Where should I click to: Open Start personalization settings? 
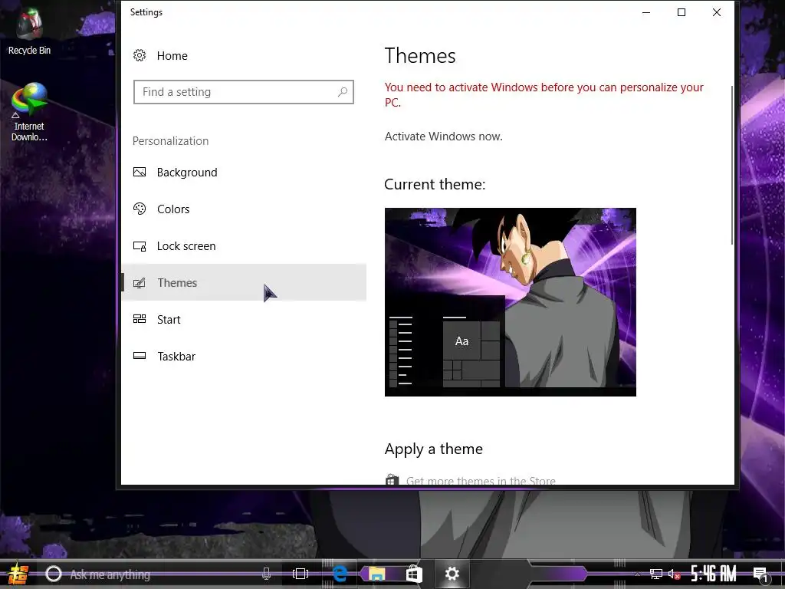coord(244,320)
